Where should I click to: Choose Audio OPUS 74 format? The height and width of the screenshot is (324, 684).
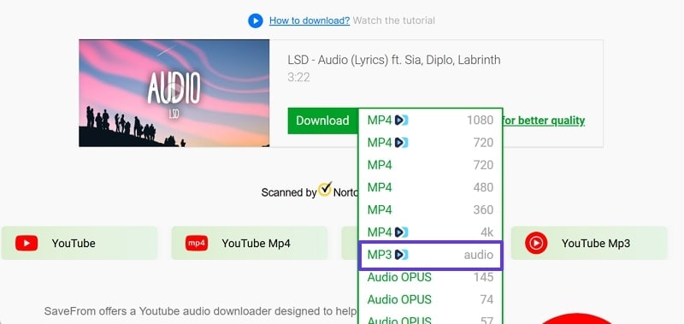430,299
